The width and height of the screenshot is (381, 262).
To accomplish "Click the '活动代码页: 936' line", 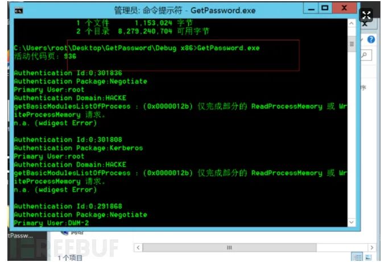I will 45,56.
